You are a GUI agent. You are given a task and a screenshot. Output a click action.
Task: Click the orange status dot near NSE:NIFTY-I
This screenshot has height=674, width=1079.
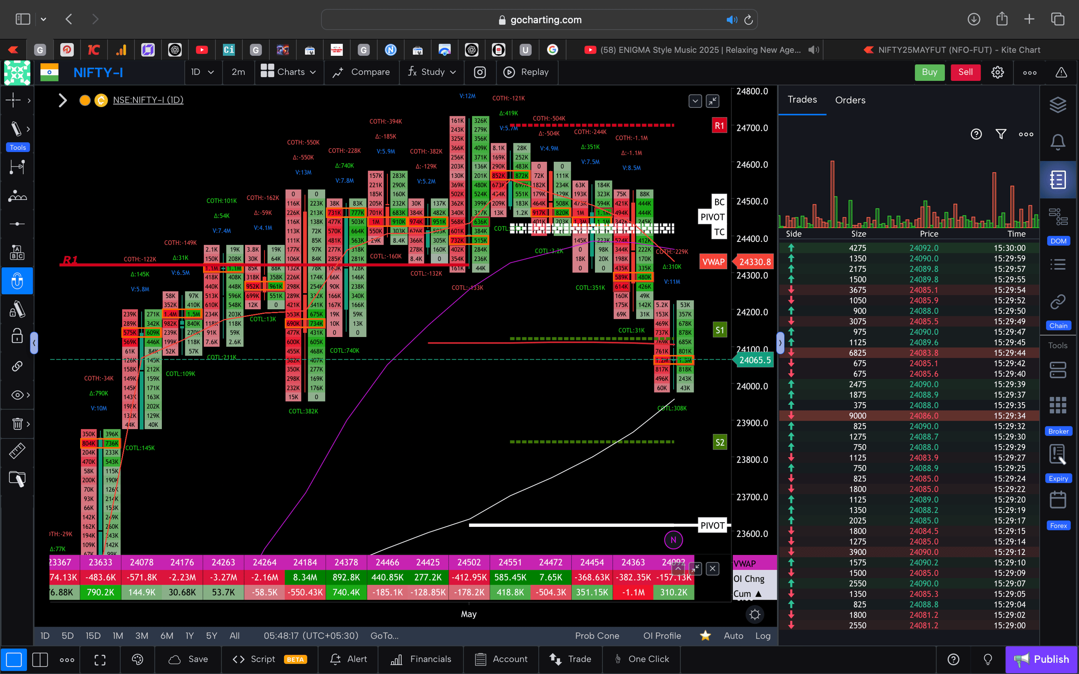click(85, 100)
